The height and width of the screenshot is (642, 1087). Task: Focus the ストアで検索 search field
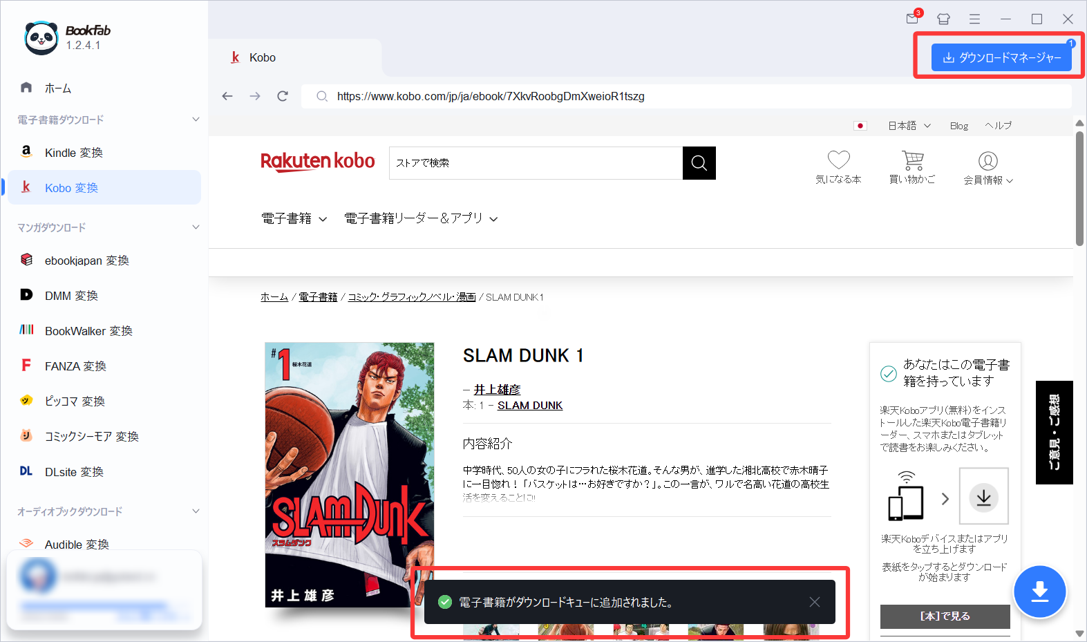tap(536, 163)
